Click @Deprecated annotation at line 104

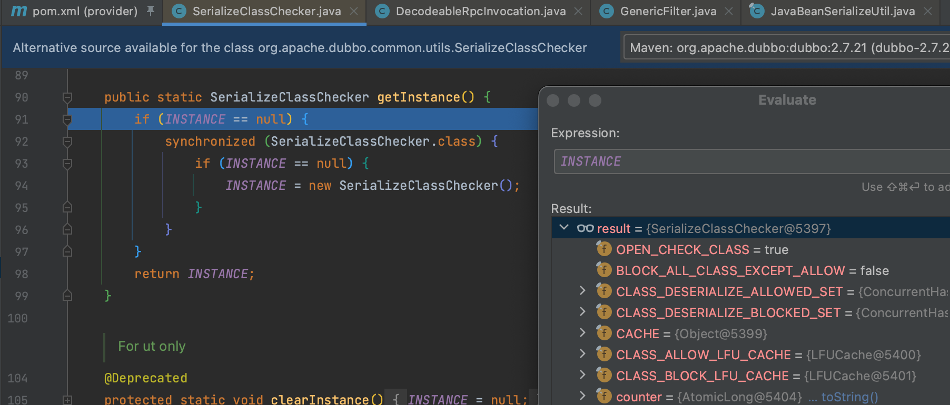click(x=146, y=378)
